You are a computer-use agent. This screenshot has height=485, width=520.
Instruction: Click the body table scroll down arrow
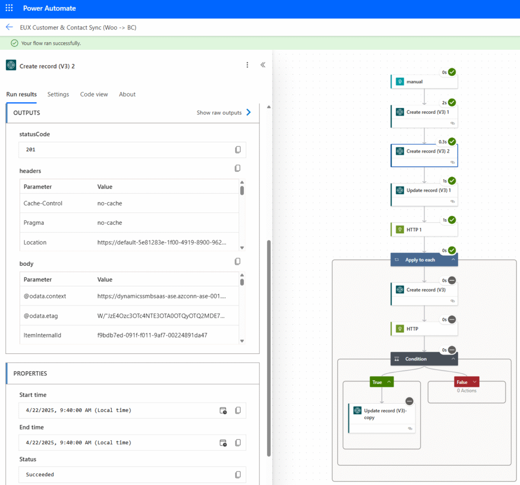242,341
